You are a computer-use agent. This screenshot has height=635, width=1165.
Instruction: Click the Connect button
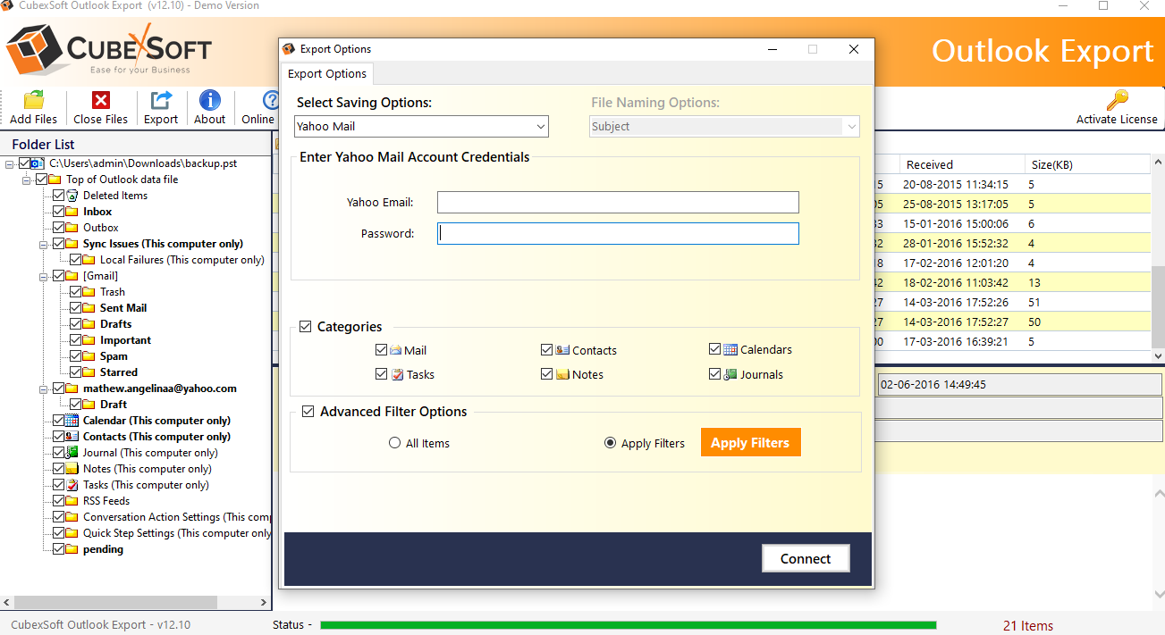(x=806, y=558)
